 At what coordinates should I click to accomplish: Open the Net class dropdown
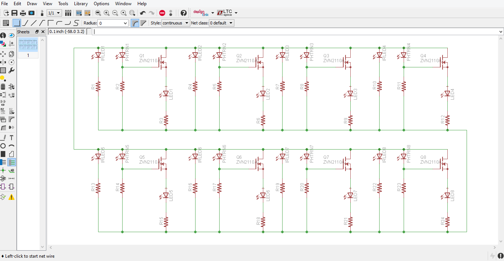(x=221, y=23)
